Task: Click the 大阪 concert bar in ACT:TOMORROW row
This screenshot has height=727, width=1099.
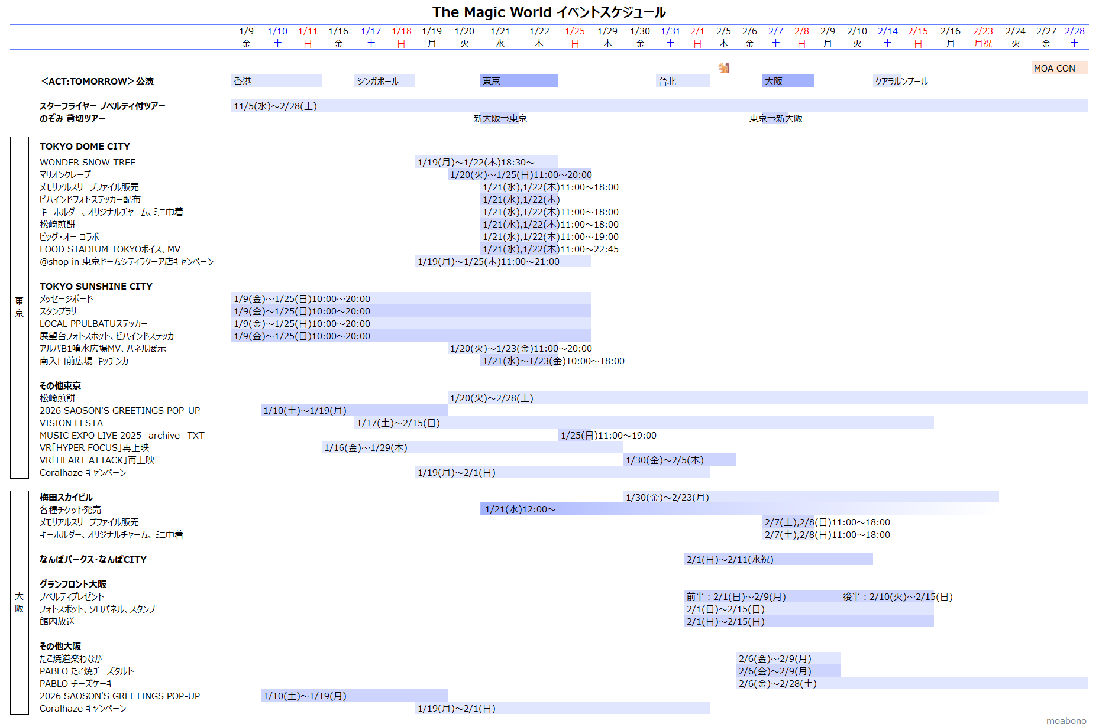Action: 788,81
